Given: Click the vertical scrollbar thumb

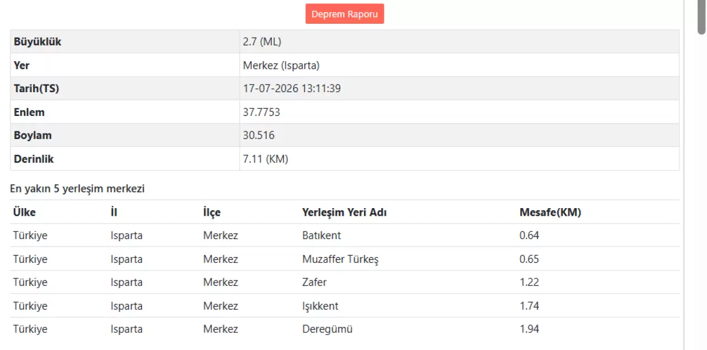Looking at the screenshot, I should click(x=701, y=18).
